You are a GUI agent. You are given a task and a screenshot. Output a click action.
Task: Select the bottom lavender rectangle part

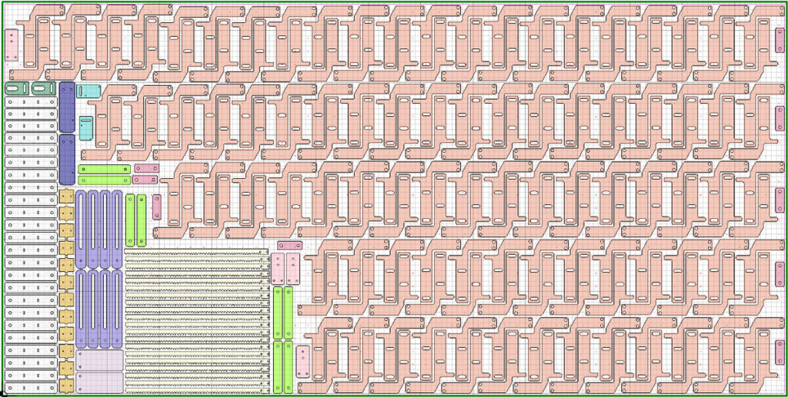[x=100, y=381]
